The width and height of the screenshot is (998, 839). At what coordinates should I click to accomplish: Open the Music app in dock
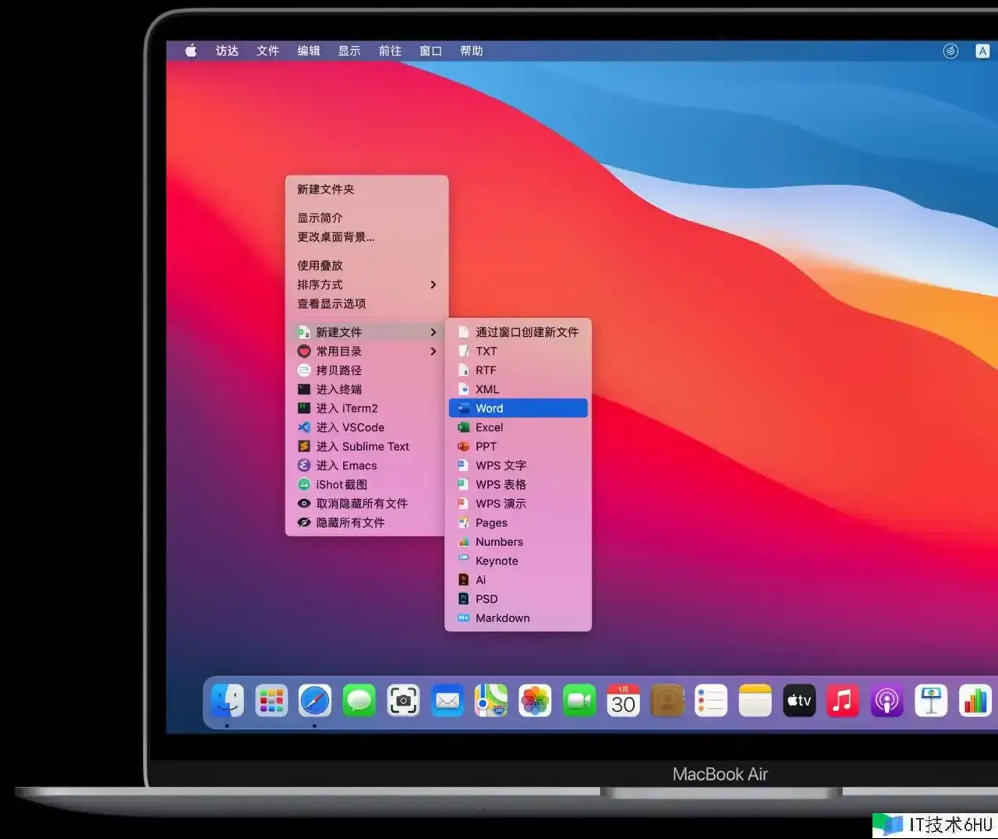click(843, 701)
